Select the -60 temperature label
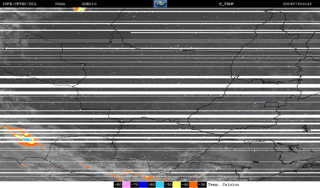The image size is (320, 188). (151, 185)
